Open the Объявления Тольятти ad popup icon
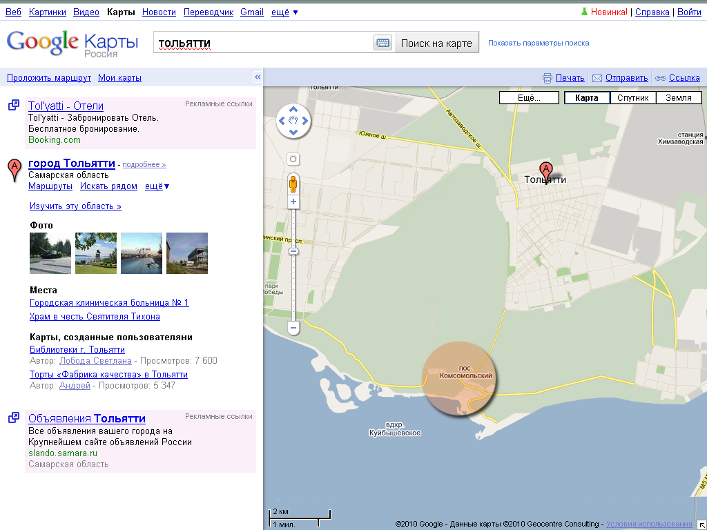Image resolution: width=707 pixels, height=530 pixels. 14,418
